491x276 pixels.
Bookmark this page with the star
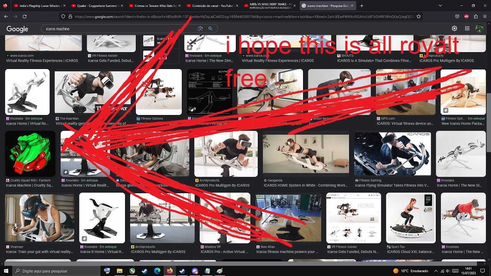coord(419,16)
